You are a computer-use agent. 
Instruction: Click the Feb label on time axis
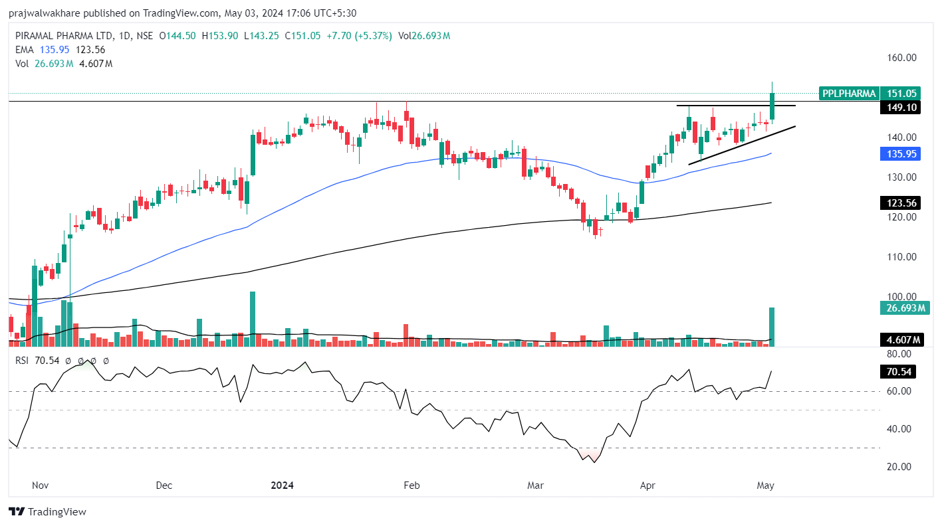pyautogui.click(x=412, y=485)
